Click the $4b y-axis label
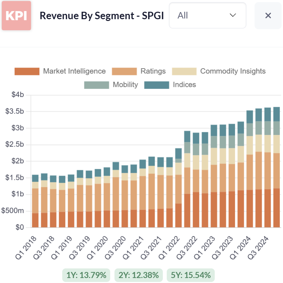The image size is (283, 283). point(18,95)
